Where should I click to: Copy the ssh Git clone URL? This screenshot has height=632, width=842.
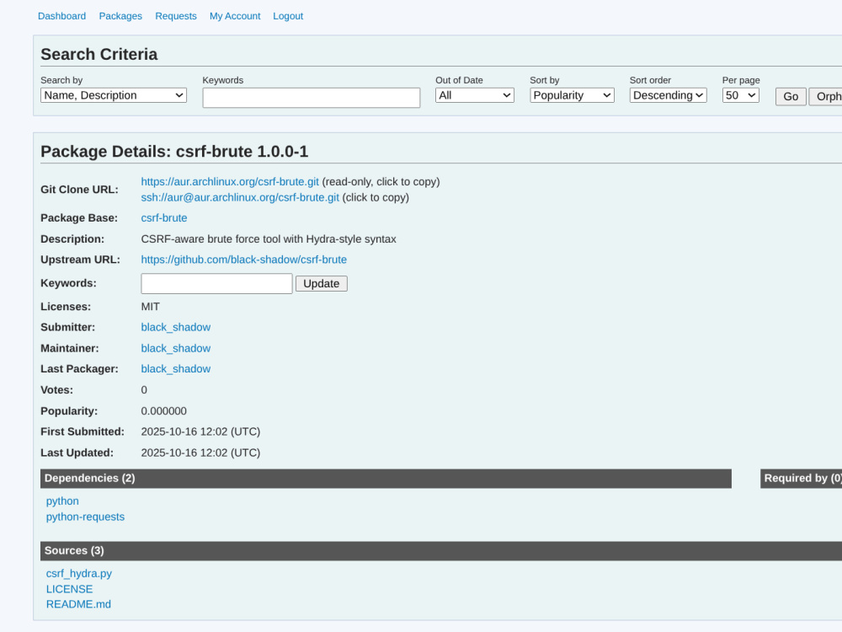pyautogui.click(x=240, y=197)
